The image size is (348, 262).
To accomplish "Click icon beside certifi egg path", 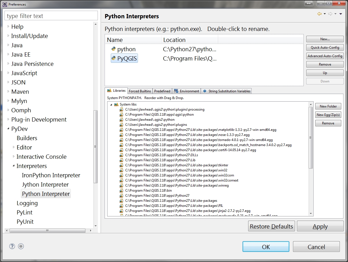I will 122,150.
